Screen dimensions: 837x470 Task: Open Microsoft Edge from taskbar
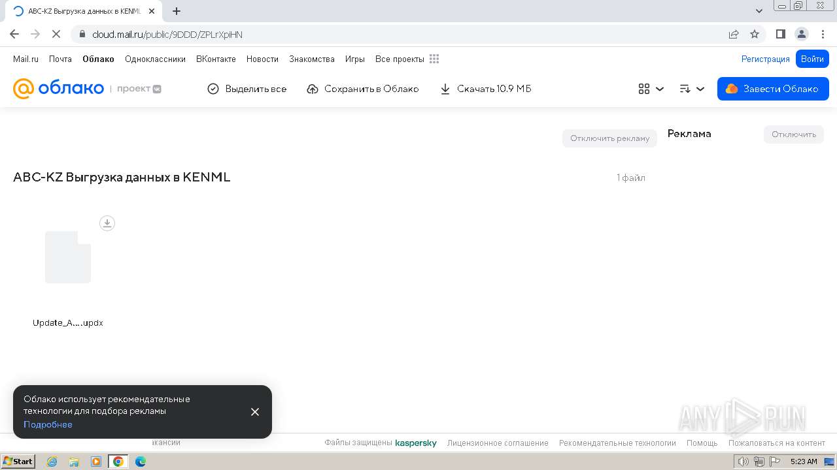coord(141,462)
